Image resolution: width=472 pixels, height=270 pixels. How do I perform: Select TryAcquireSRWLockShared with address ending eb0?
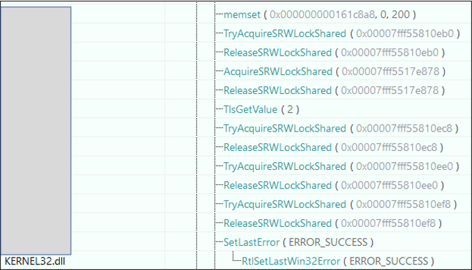tap(341, 33)
